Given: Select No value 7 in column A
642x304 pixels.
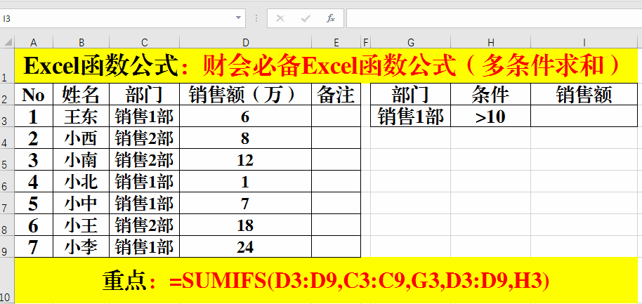Looking at the screenshot, I should (34, 246).
